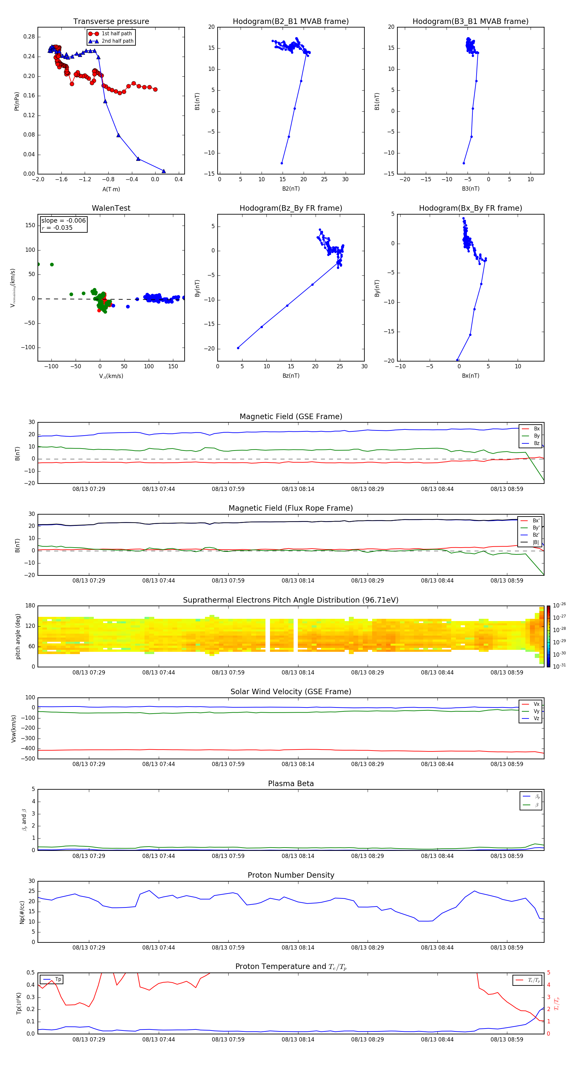The image size is (582, 1068).
Task: Click the 'V_remaining(km/s)' y-axis label
Action: pyautogui.click(x=13, y=288)
